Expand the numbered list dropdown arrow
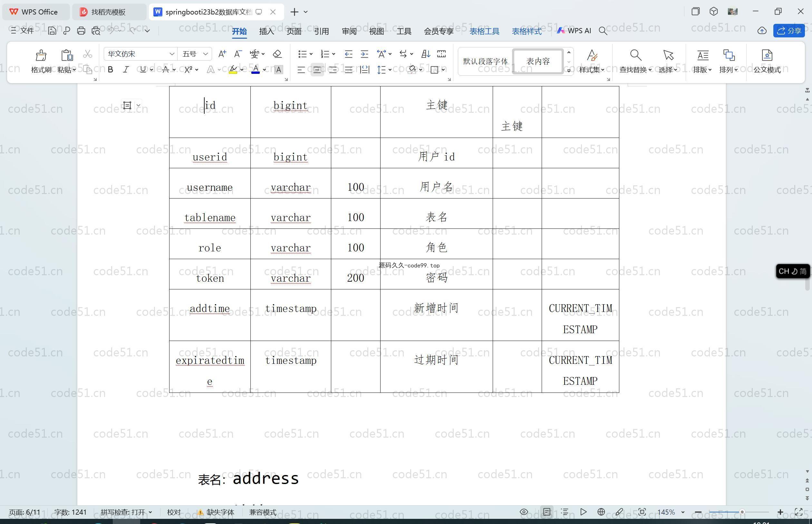This screenshot has height=524, width=812. pos(334,54)
